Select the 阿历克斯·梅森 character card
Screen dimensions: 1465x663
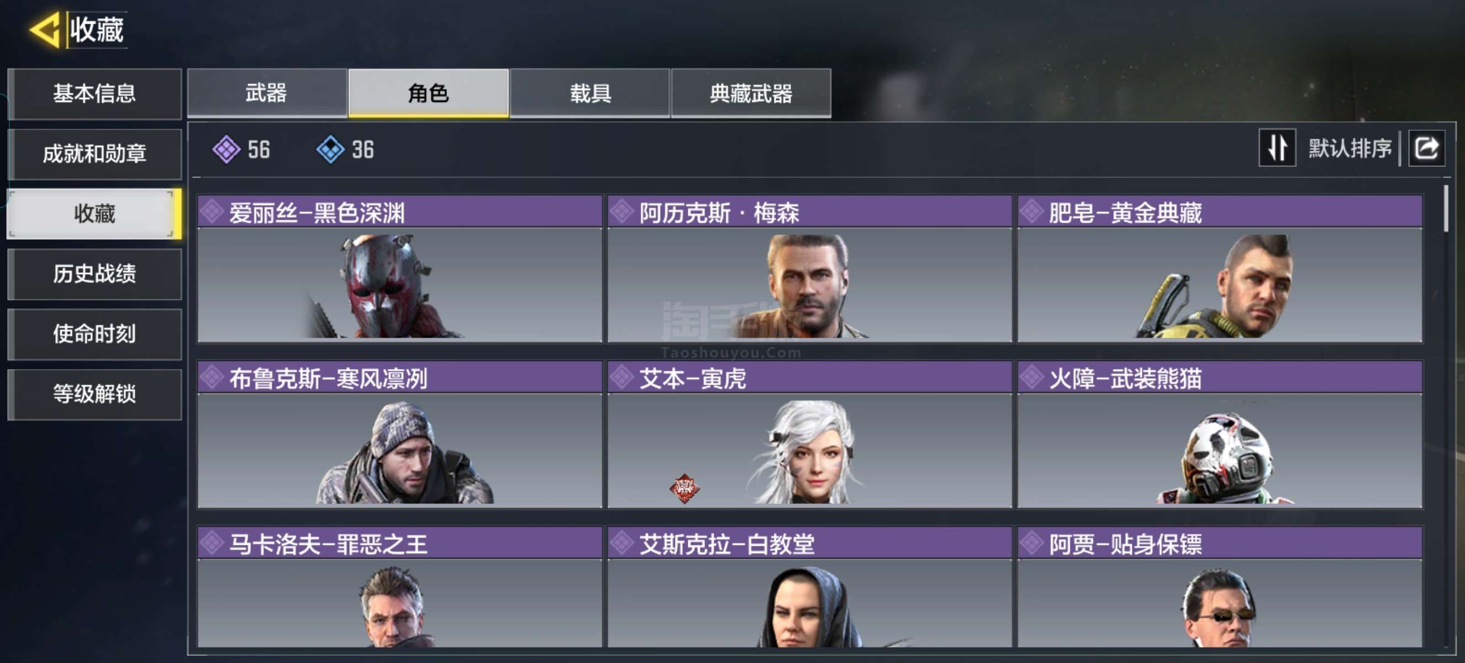[809, 269]
